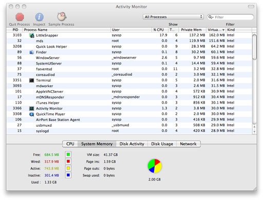Click the Used 1.33 GB value
263x200 pixels.
50,182
